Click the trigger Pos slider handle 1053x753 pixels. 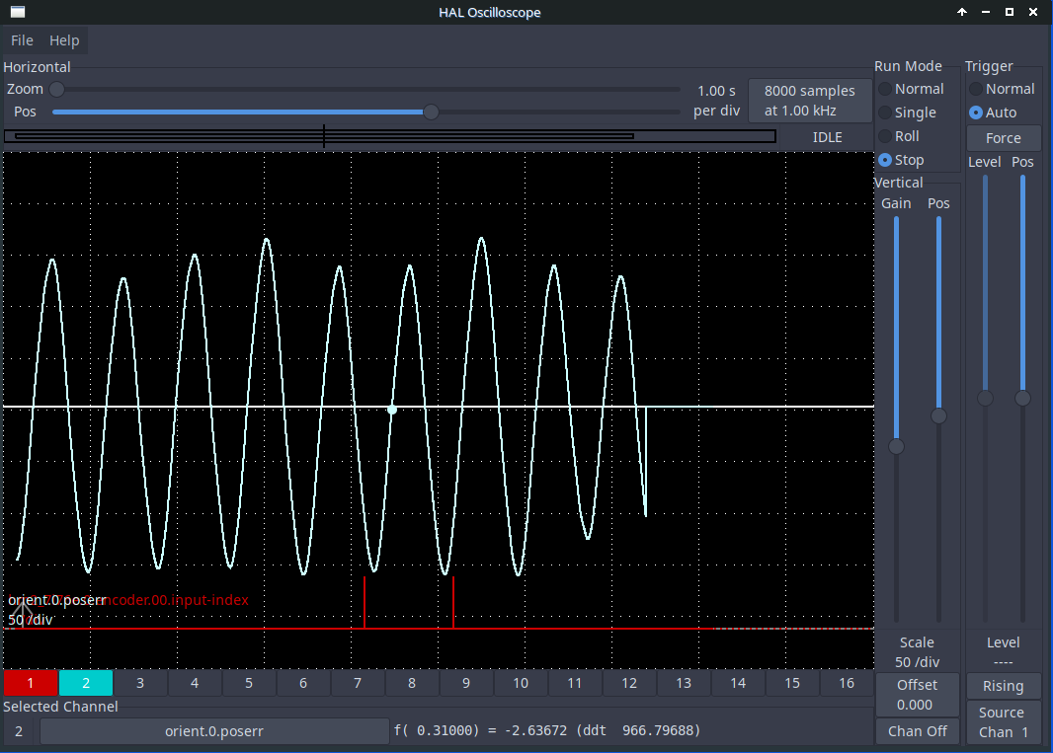click(x=1022, y=399)
